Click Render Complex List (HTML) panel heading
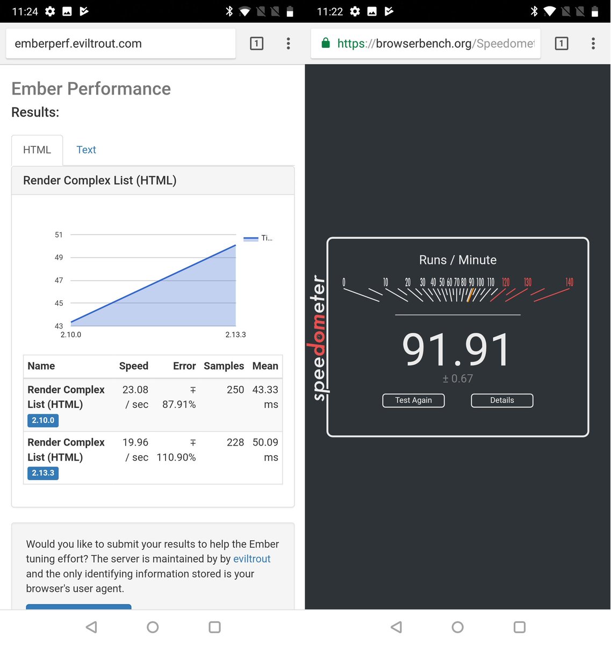Image resolution: width=611 pixels, height=645 pixels. point(100,181)
